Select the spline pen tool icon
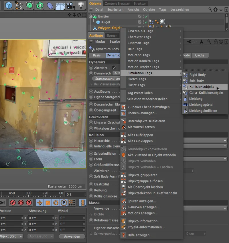 [19, 5]
